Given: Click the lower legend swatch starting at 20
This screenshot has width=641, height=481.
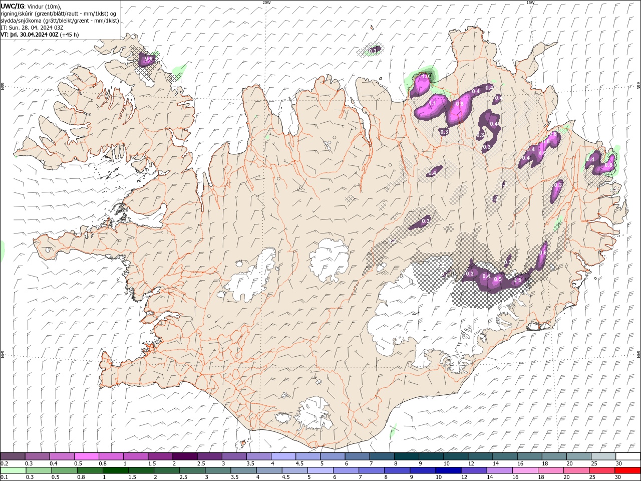Looking at the screenshot, I should tap(576, 470).
